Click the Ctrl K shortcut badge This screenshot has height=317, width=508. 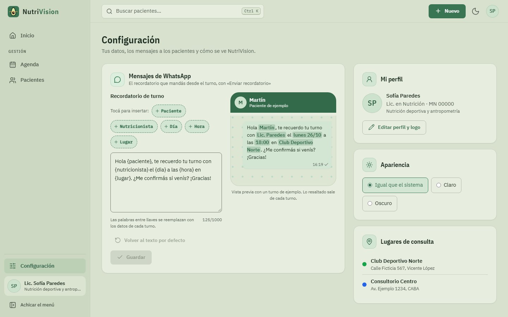pyautogui.click(x=251, y=11)
